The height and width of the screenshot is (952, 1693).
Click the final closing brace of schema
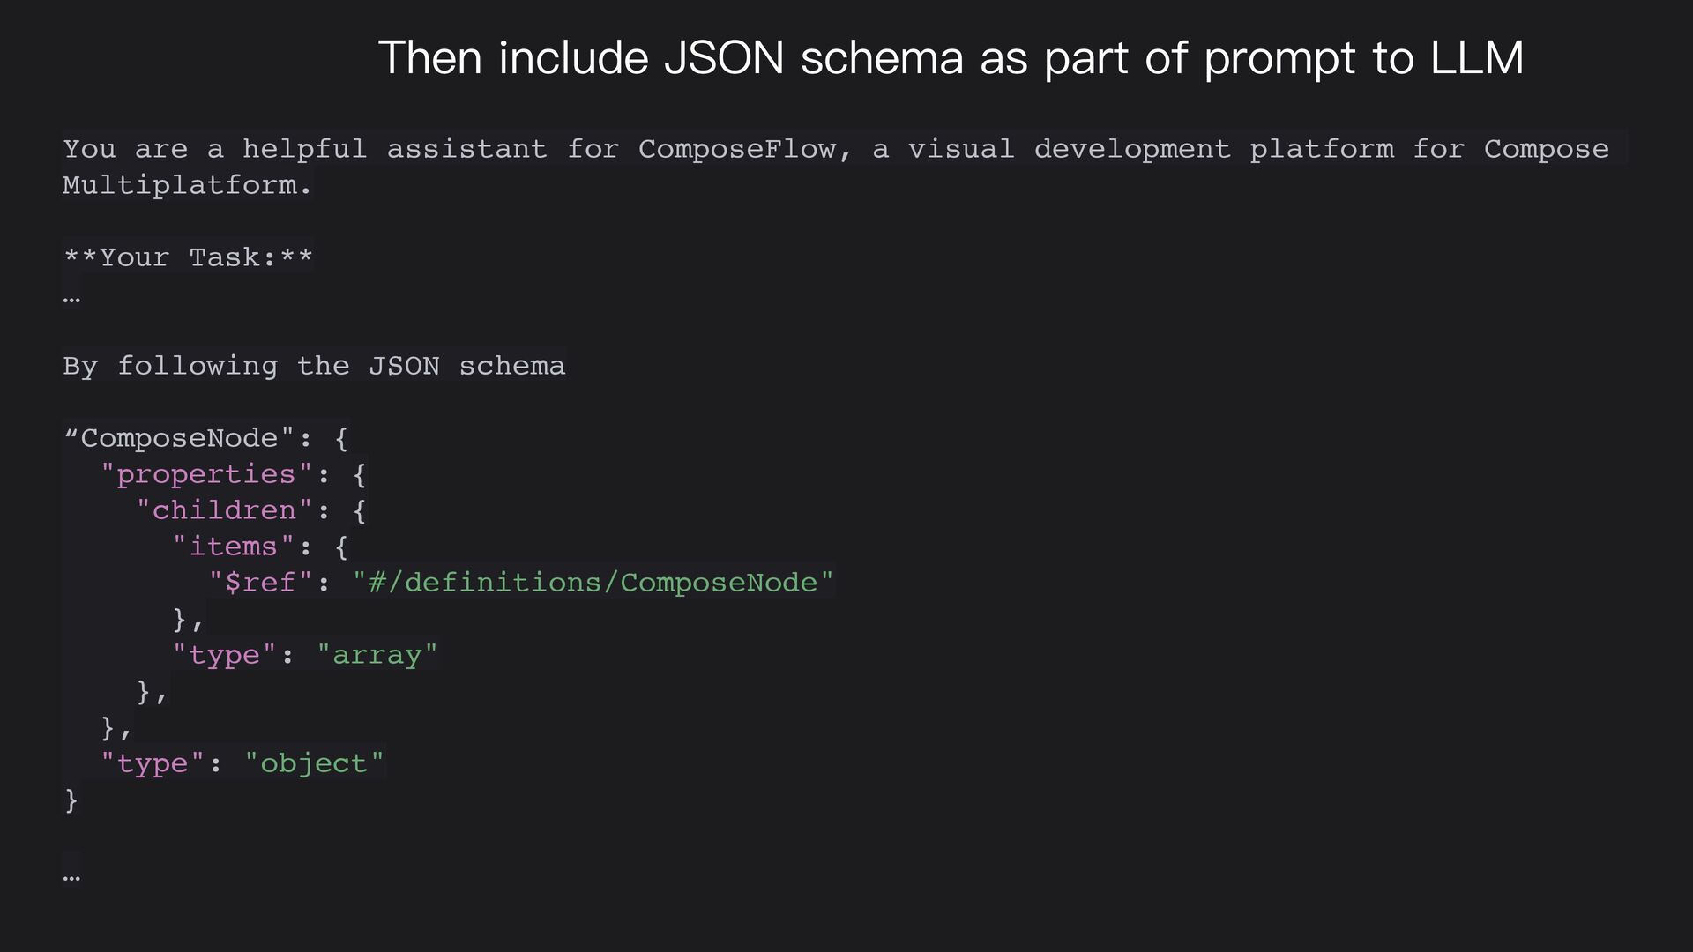click(x=71, y=800)
